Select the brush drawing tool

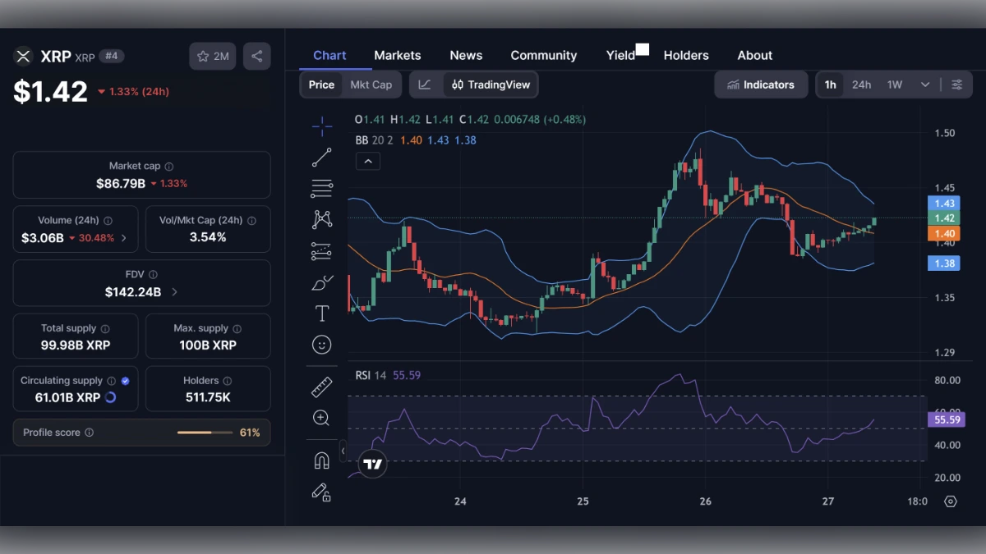pyautogui.click(x=321, y=282)
